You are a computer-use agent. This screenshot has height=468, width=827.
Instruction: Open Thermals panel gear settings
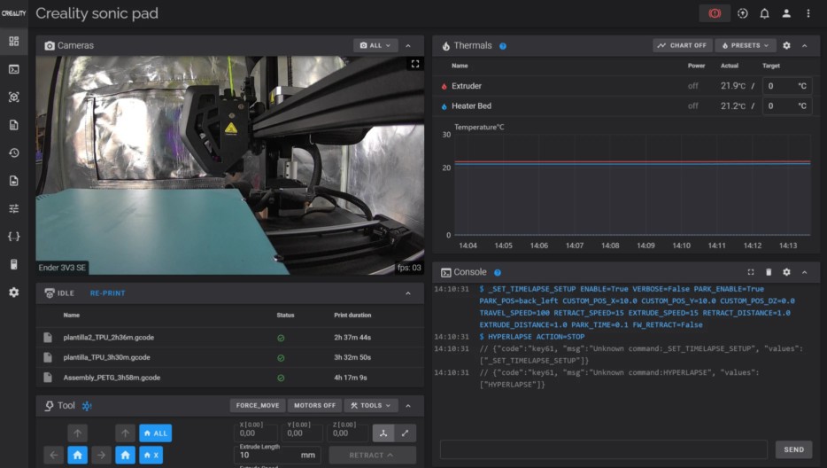click(x=786, y=45)
